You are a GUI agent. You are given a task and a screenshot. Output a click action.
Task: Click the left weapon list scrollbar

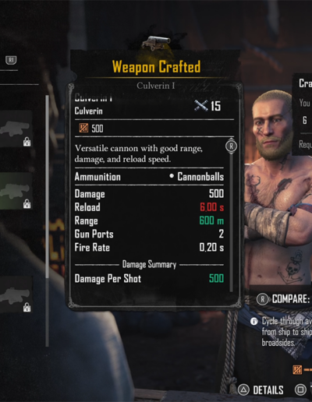point(47,220)
